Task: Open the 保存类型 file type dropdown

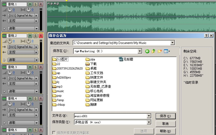Action: [x=149, y=122]
